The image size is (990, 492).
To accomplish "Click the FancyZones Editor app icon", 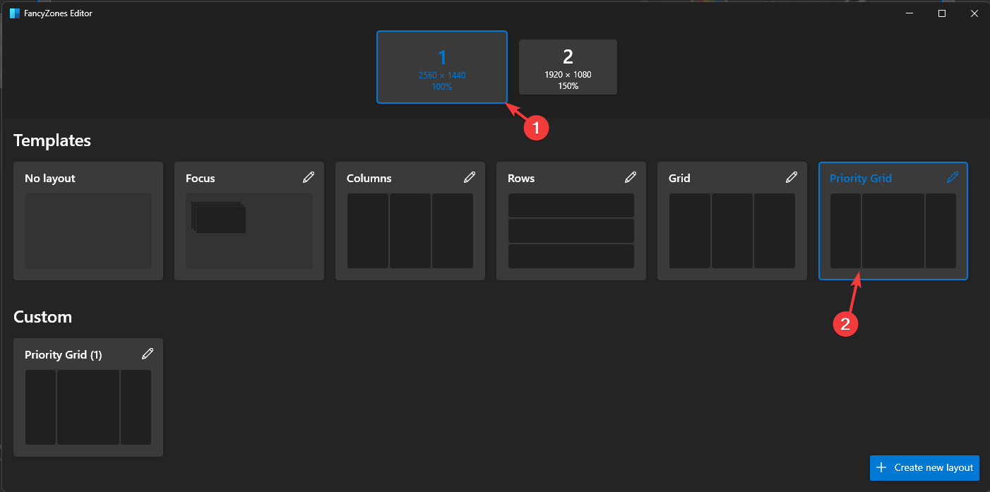I will (x=15, y=13).
